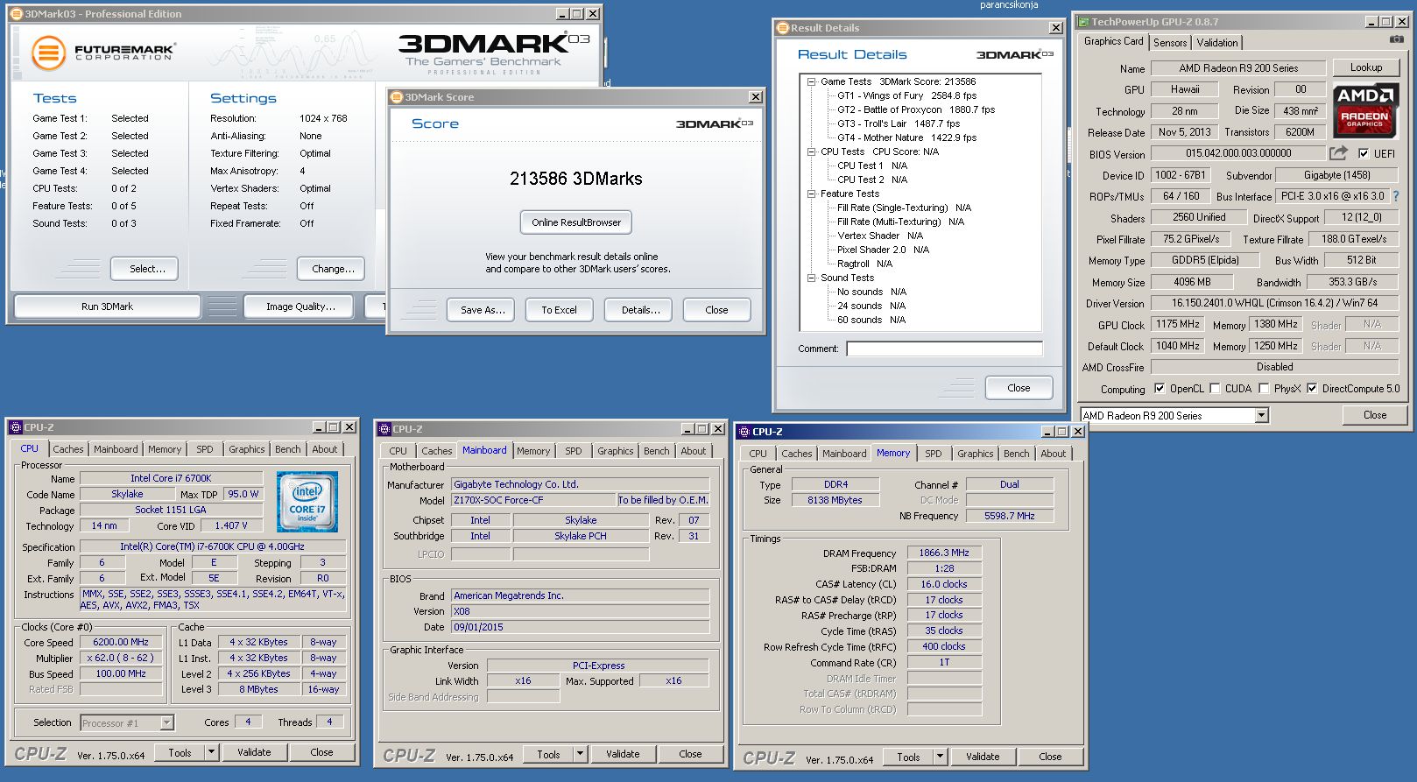The height and width of the screenshot is (782, 1417).
Task: Click Close button in GPU-Z
Action: tap(1375, 415)
